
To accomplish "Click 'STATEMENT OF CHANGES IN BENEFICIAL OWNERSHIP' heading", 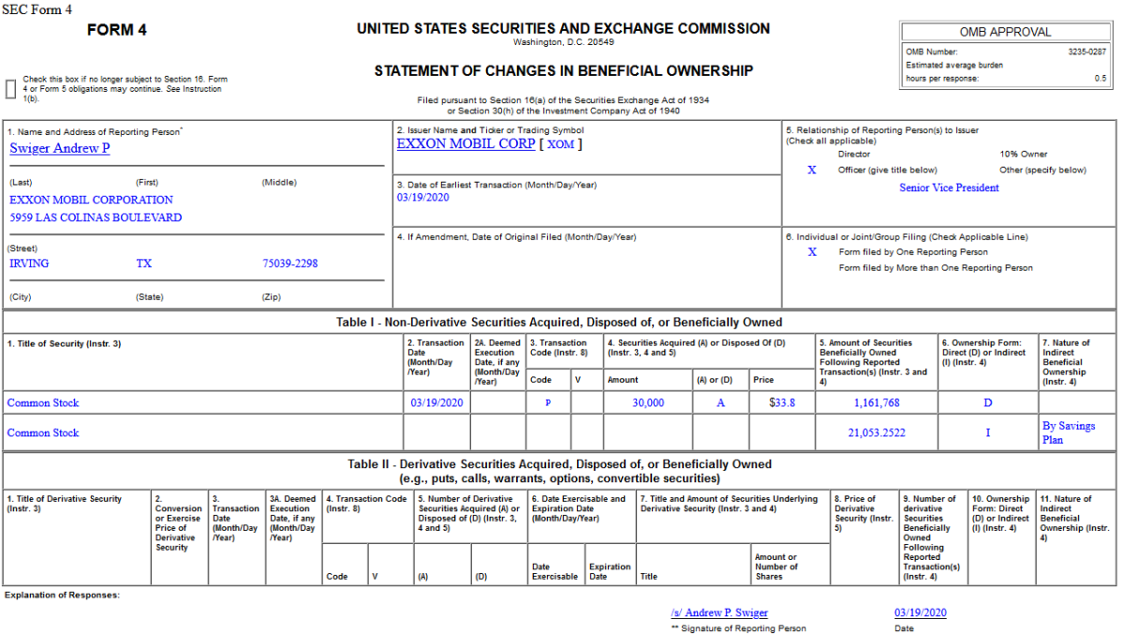I will pos(564,71).
